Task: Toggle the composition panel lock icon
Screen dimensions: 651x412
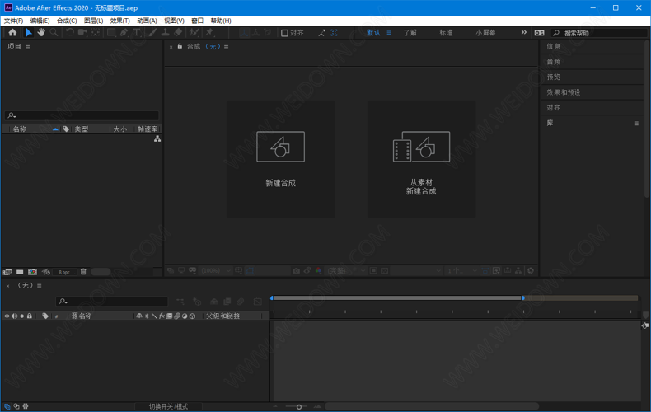Action: 180,46
